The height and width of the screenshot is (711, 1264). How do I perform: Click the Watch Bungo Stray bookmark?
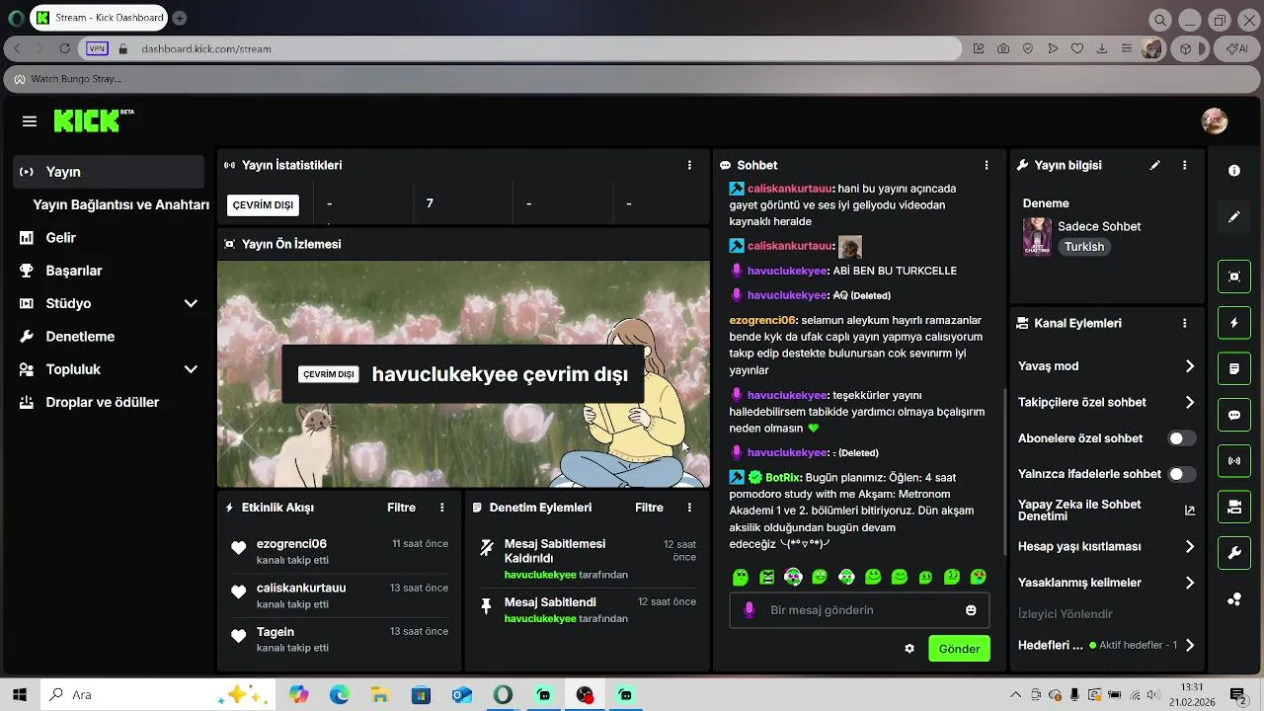coord(67,78)
